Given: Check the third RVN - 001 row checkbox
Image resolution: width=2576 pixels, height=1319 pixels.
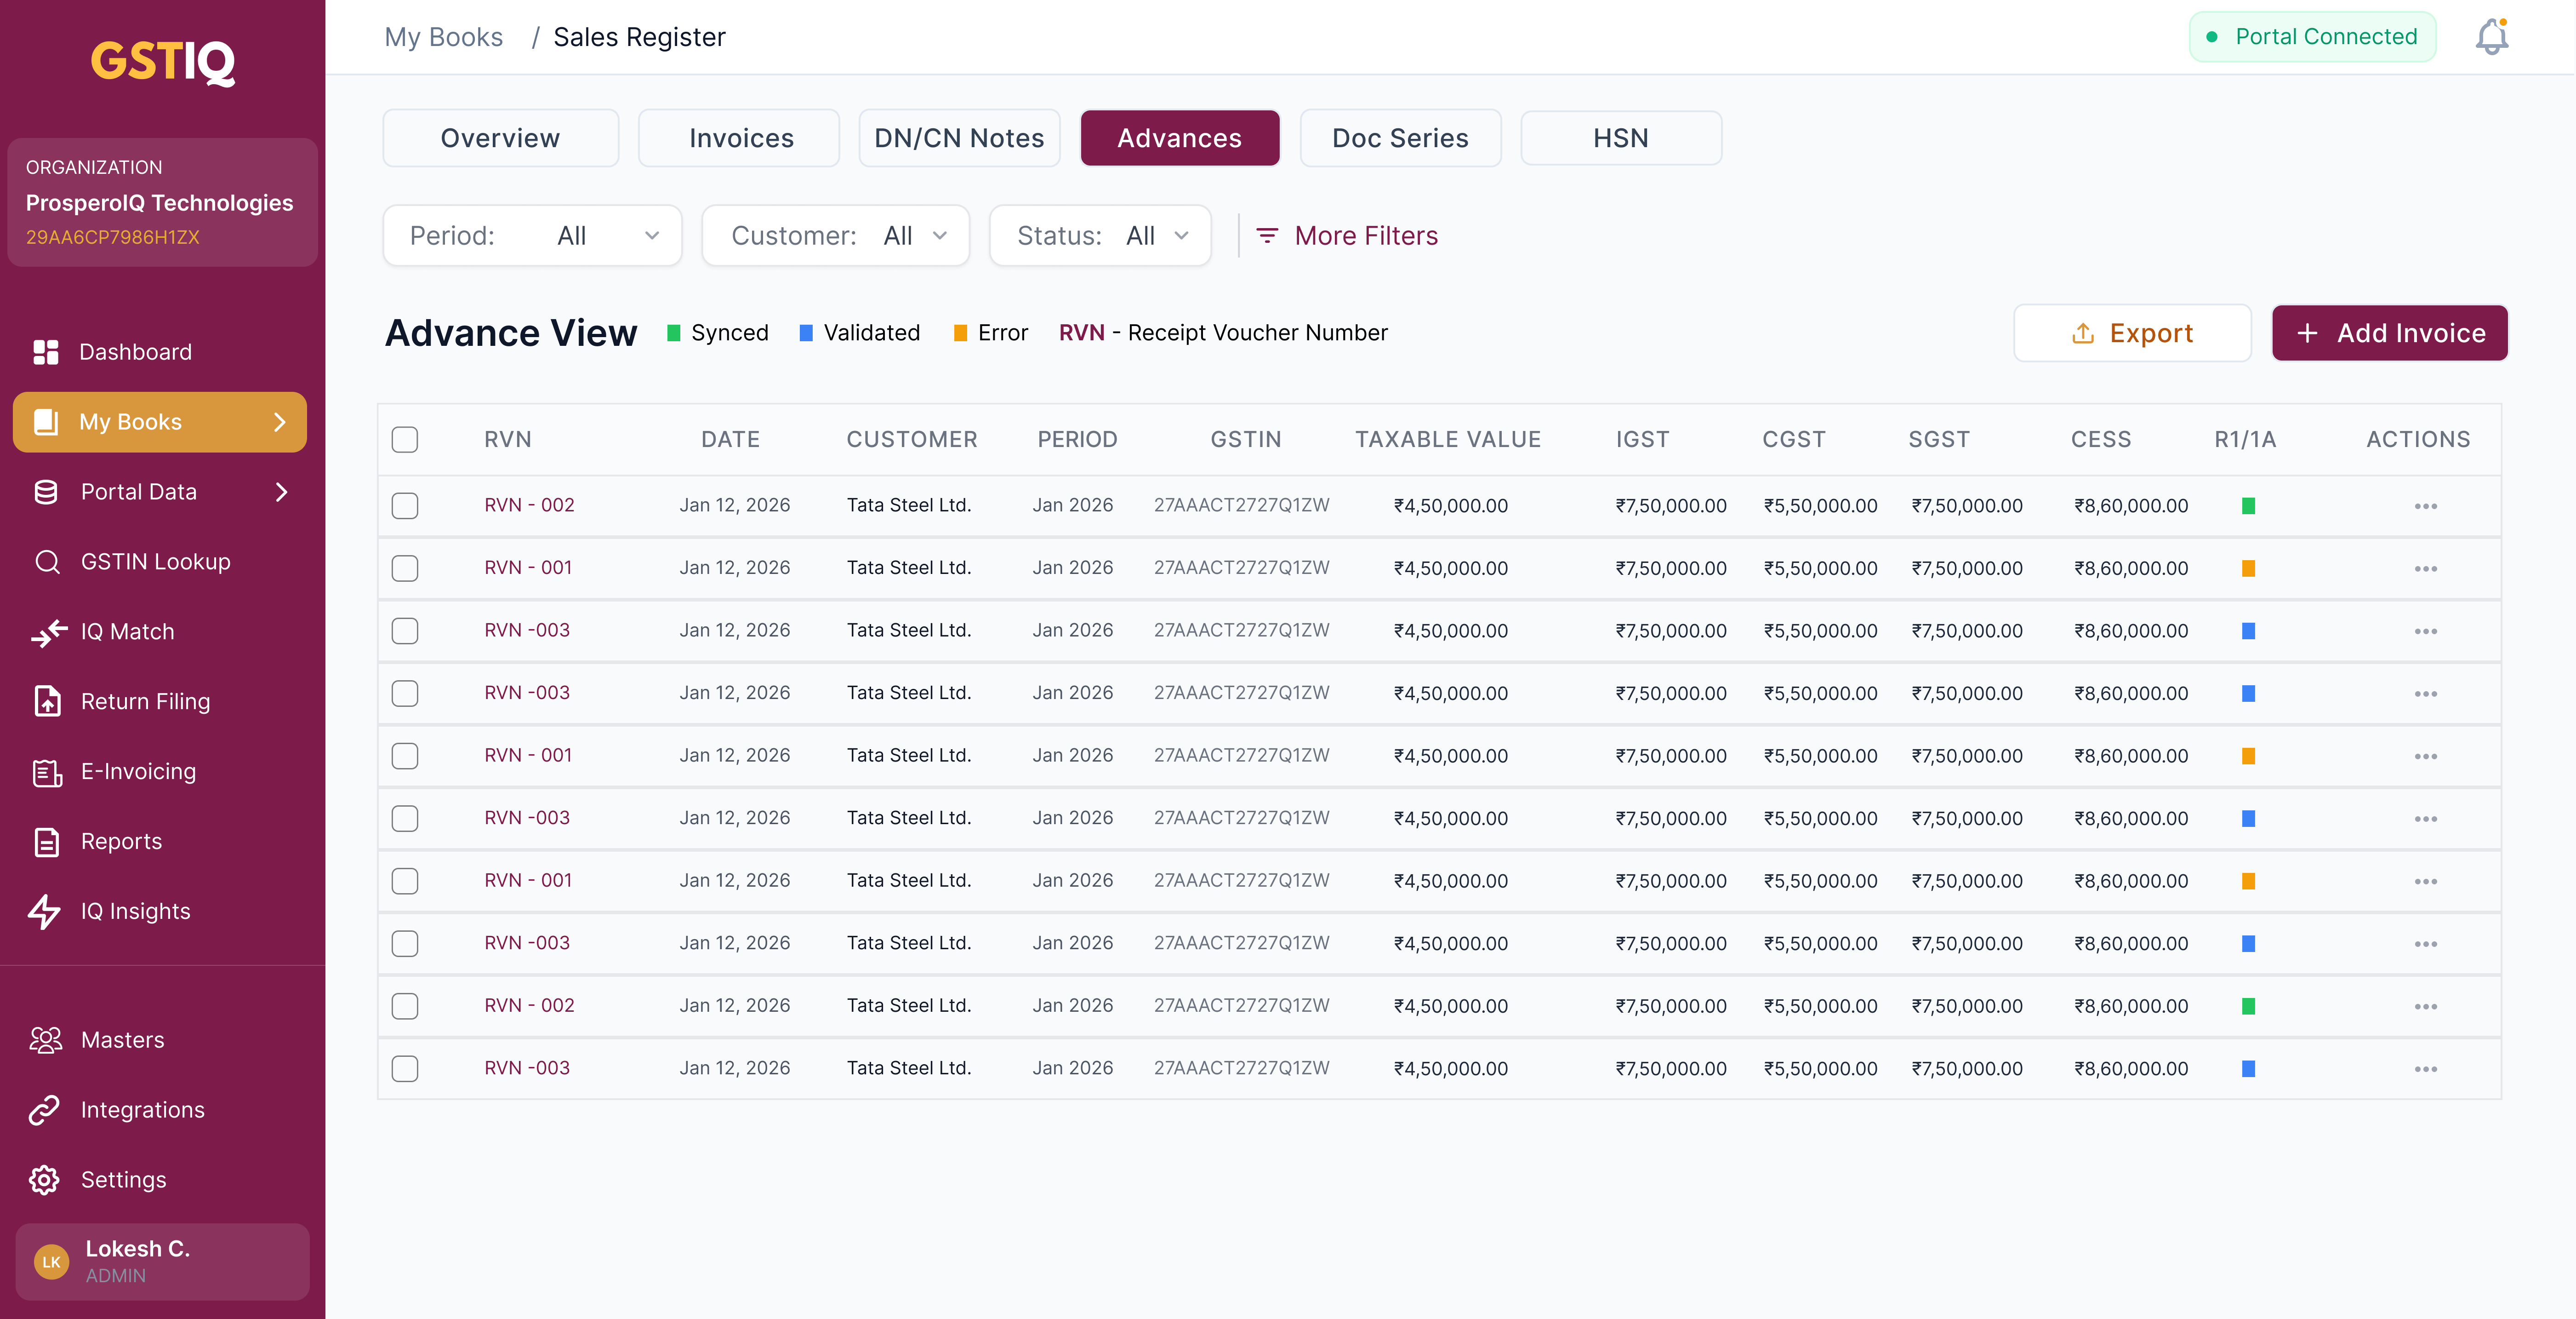Looking at the screenshot, I should tap(405, 882).
